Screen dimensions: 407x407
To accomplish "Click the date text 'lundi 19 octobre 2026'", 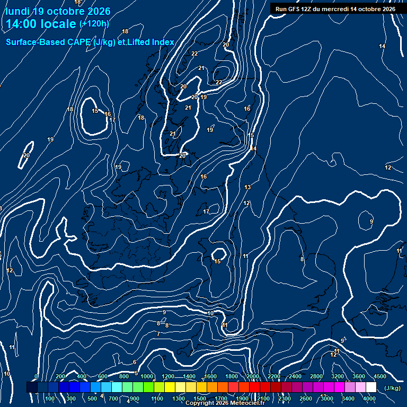I will click(x=58, y=11).
